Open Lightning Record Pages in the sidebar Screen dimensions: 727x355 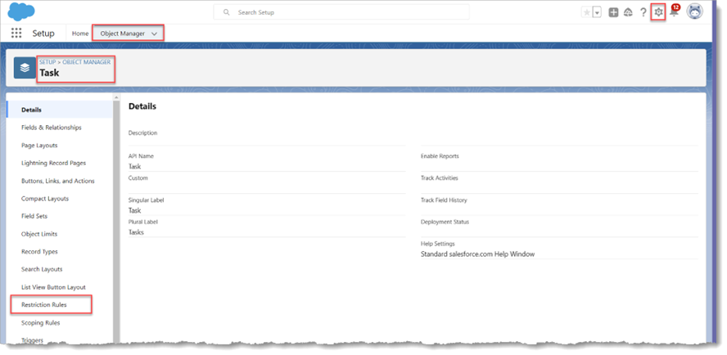tap(53, 163)
